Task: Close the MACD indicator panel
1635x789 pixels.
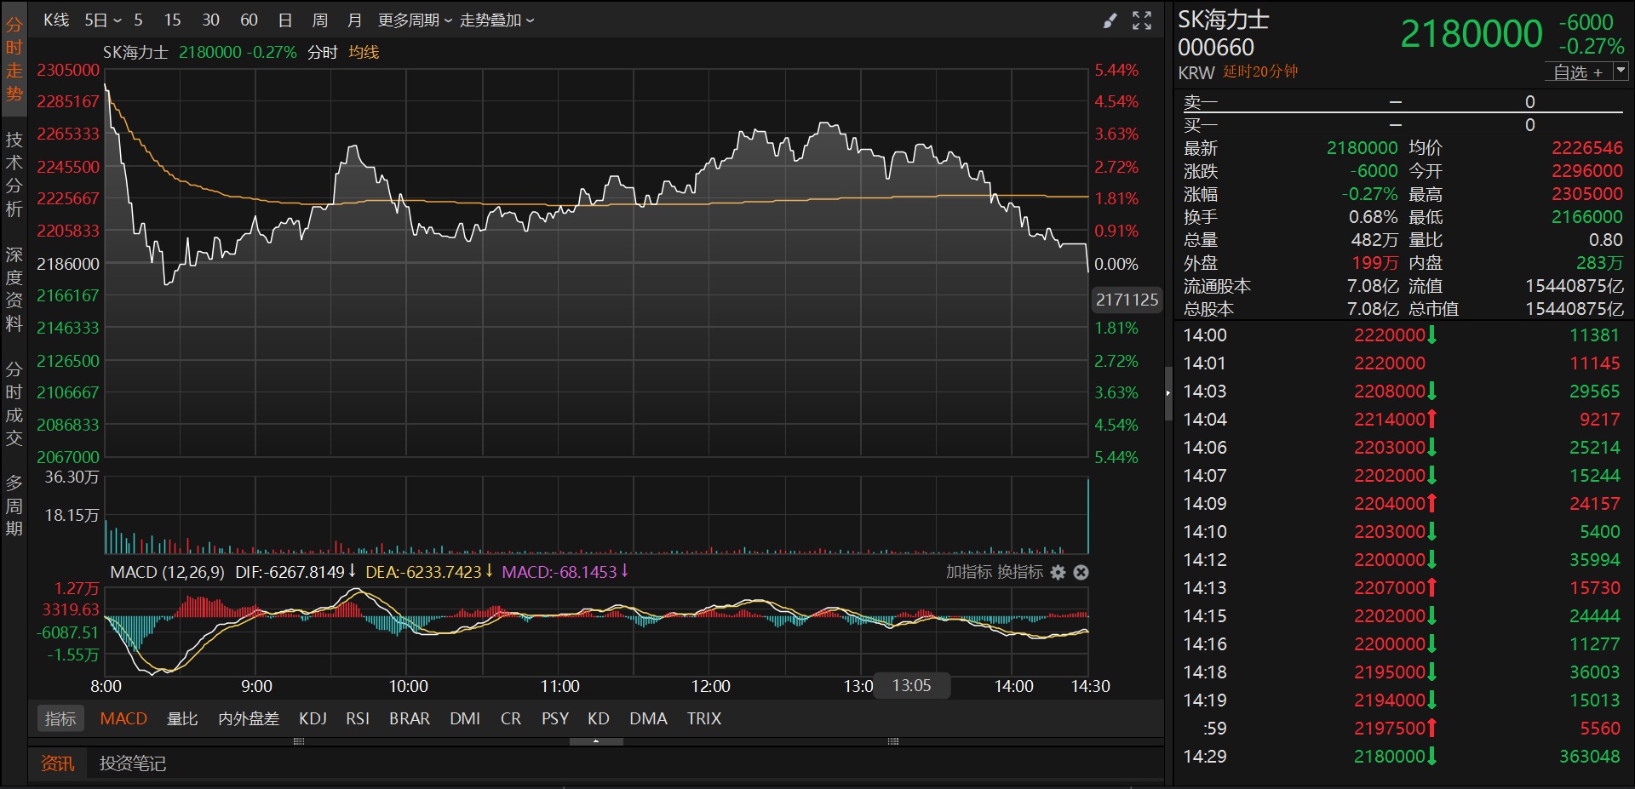Action: [1081, 572]
